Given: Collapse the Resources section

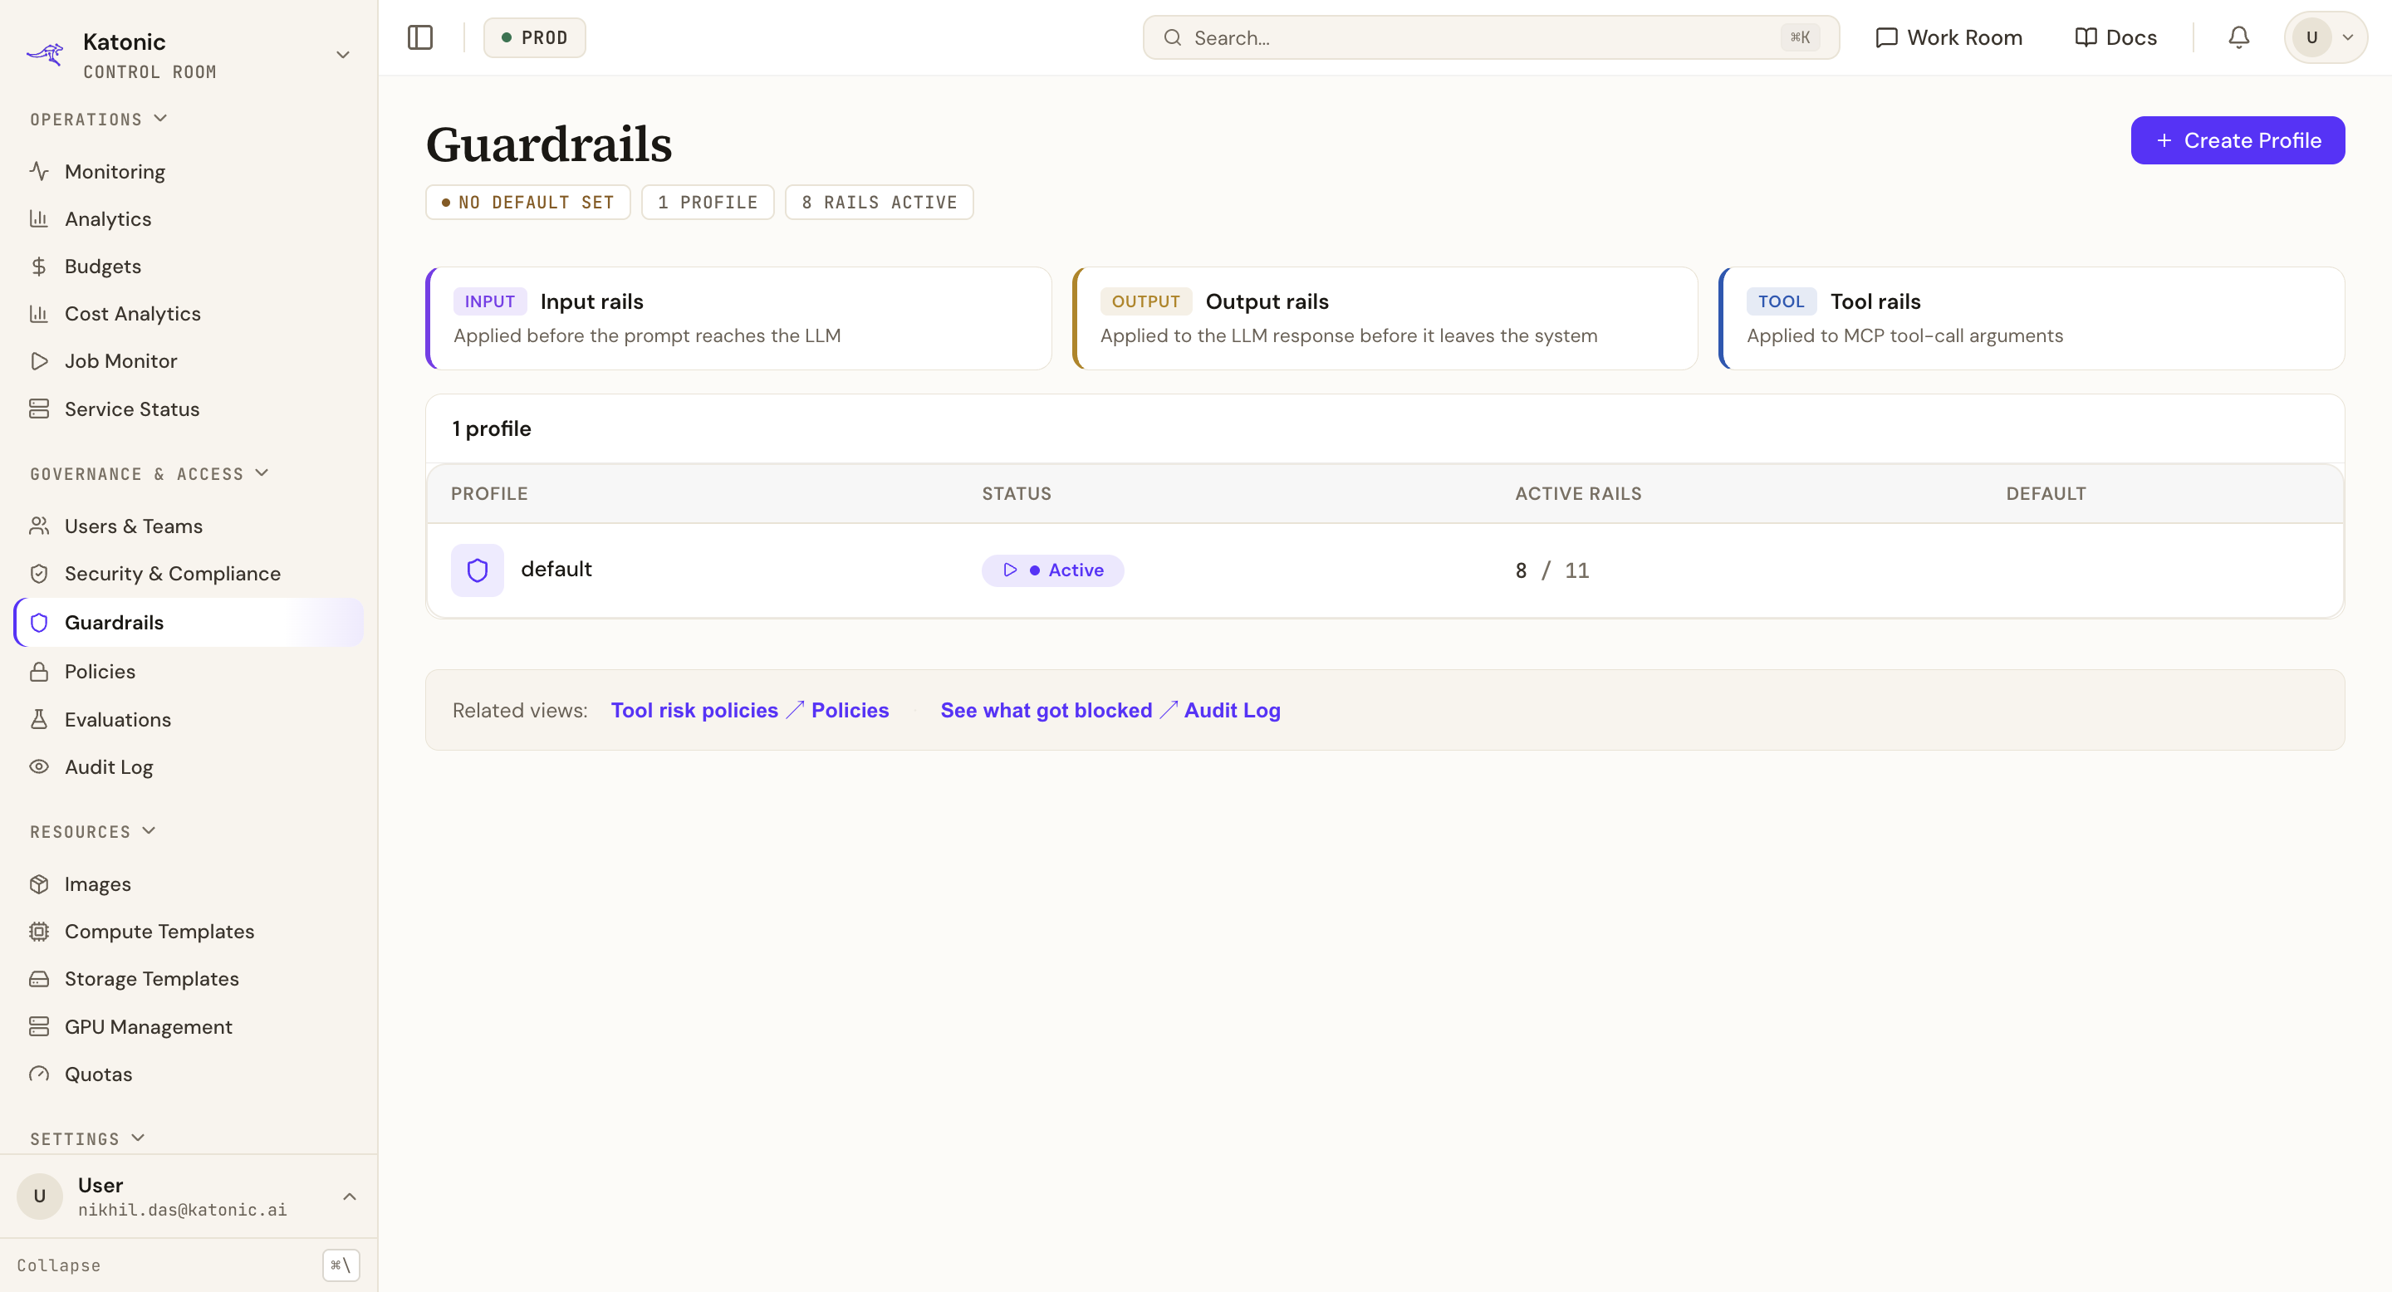Looking at the screenshot, I should pyautogui.click(x=149, y=830).
